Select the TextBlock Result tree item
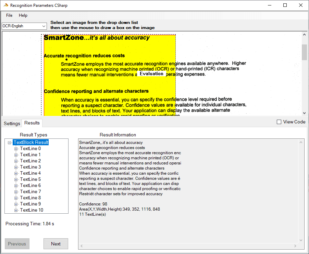The image size is (309, 254). coord(31,142)
